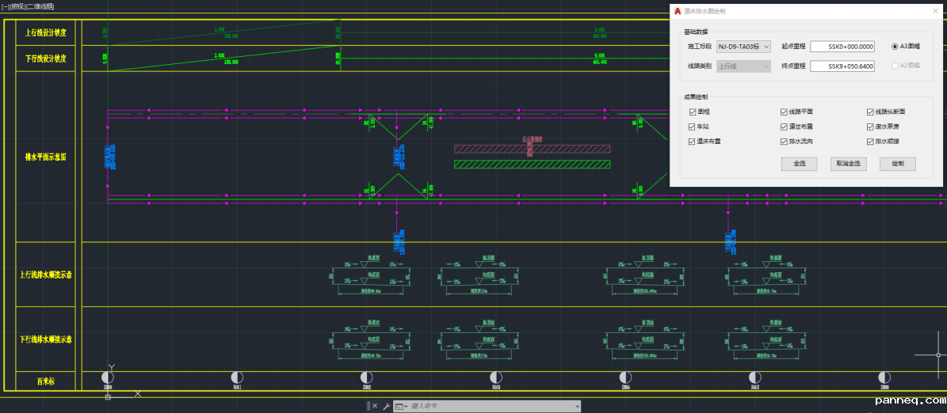Open command line customization wrench

[x=386, y=406]
